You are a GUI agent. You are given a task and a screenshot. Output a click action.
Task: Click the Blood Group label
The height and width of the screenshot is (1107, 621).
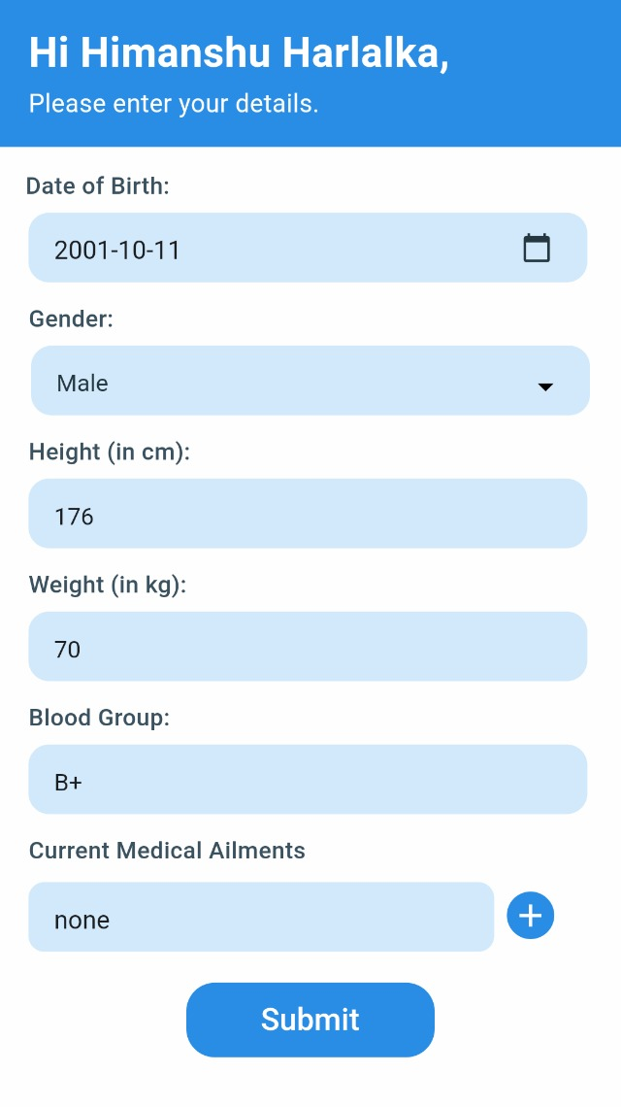100,718
